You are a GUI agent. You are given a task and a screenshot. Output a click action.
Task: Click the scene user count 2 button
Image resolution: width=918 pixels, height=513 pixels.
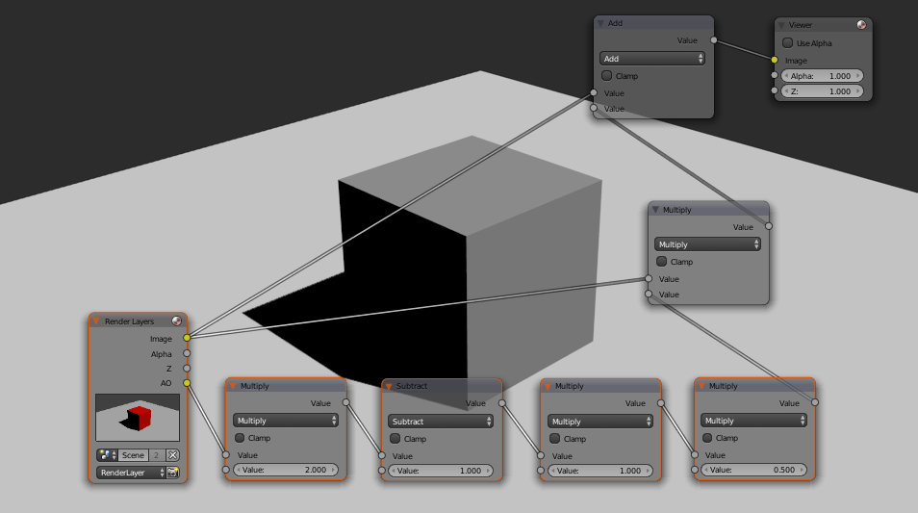click(x=156, y=455)
